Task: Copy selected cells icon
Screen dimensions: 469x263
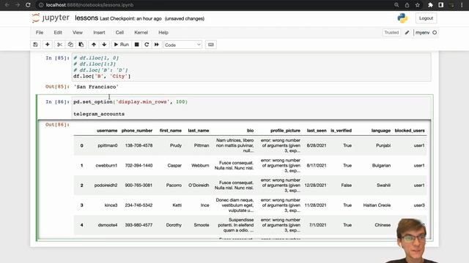Action: 70,45
